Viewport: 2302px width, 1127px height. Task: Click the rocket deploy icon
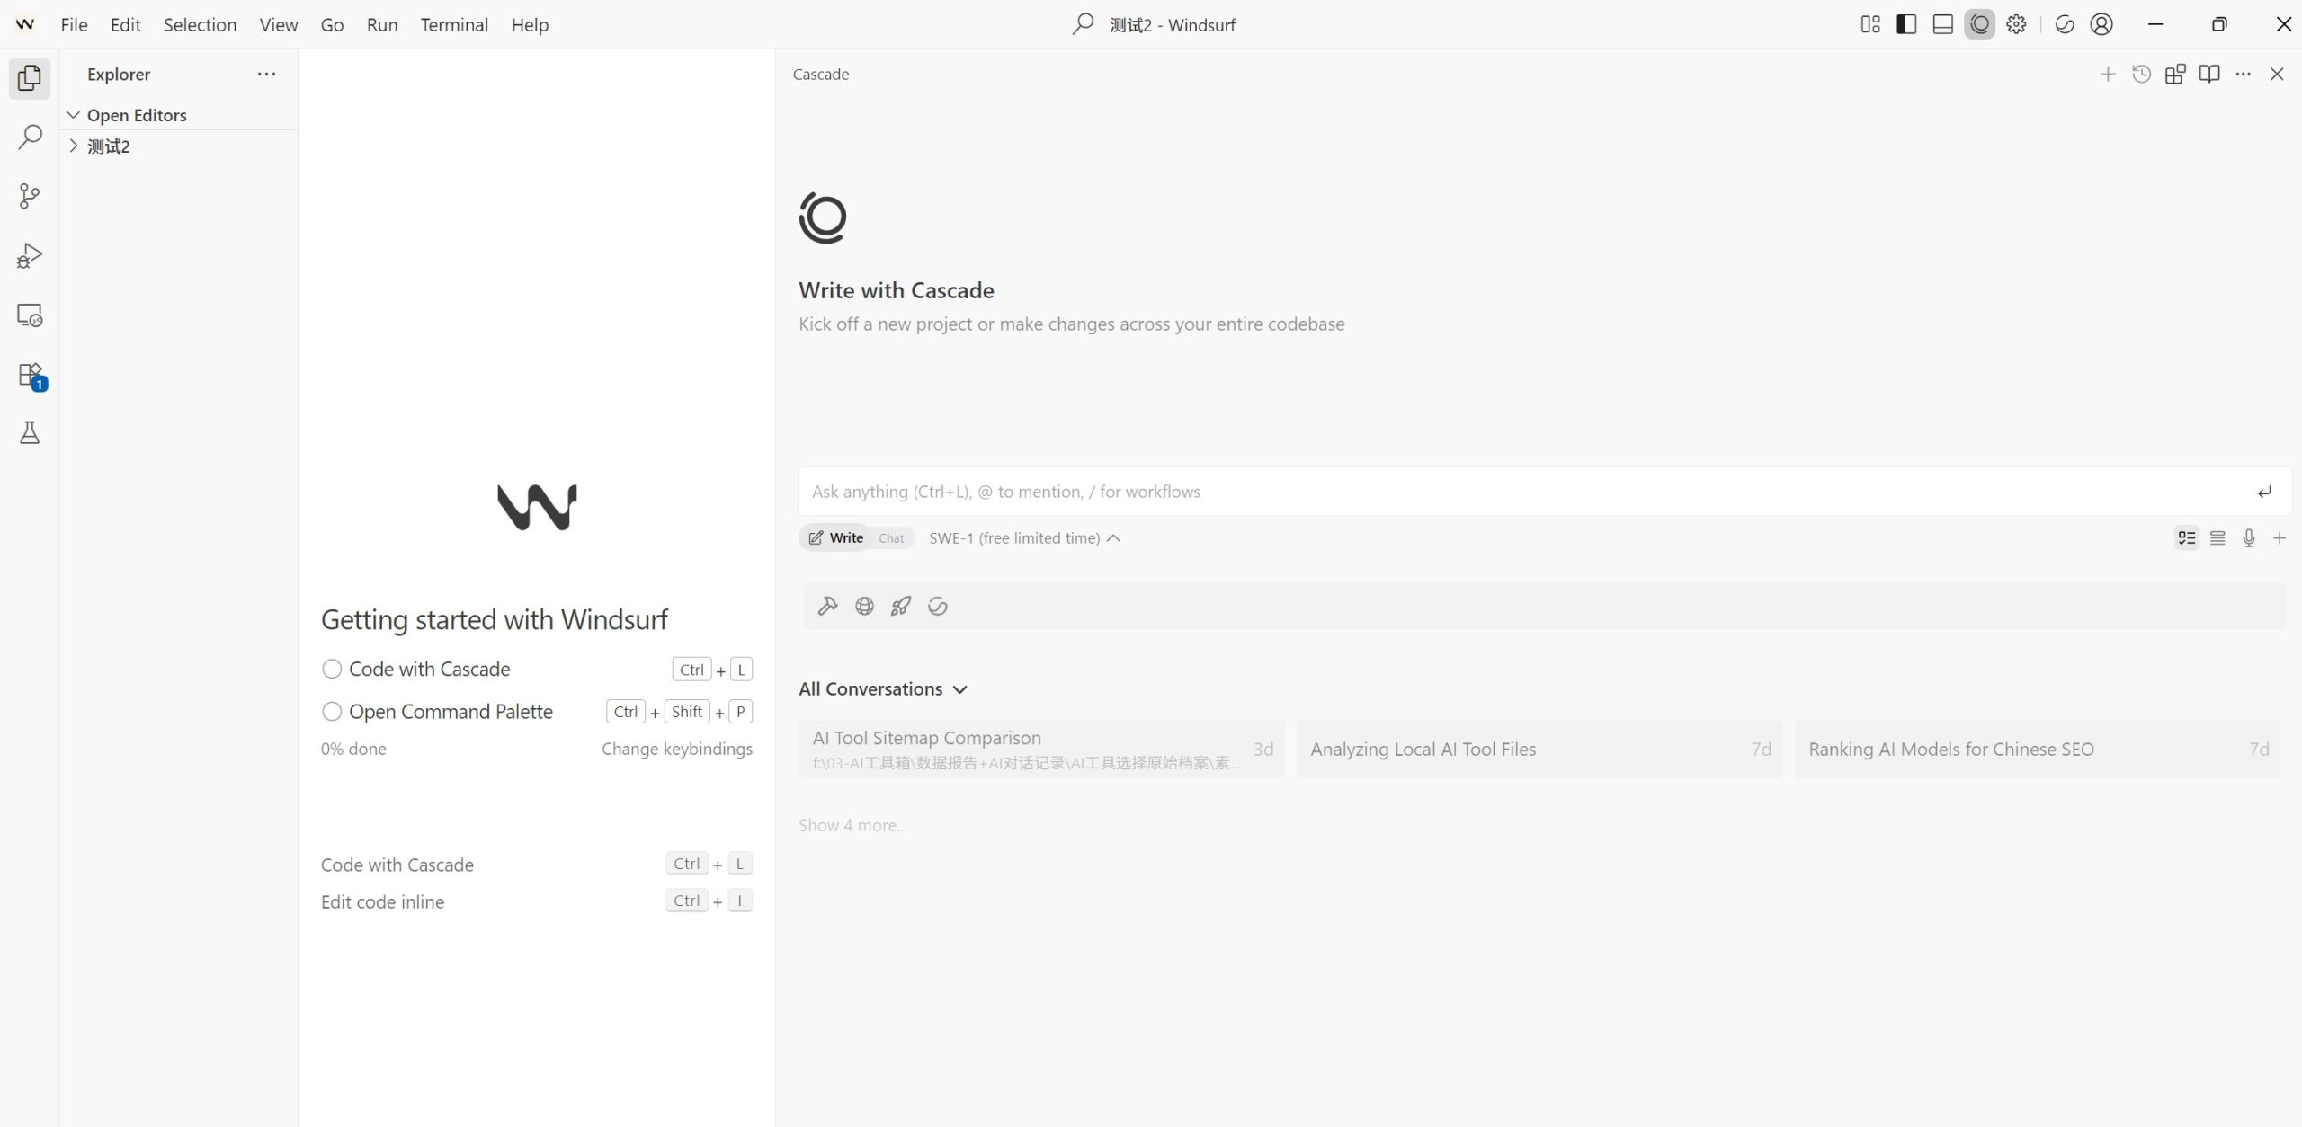coord(900,607)
